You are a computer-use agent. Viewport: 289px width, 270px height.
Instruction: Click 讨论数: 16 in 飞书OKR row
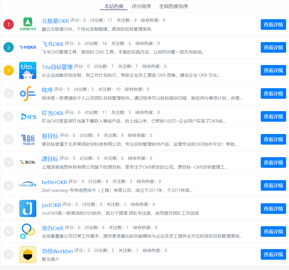tap(96, 43)
